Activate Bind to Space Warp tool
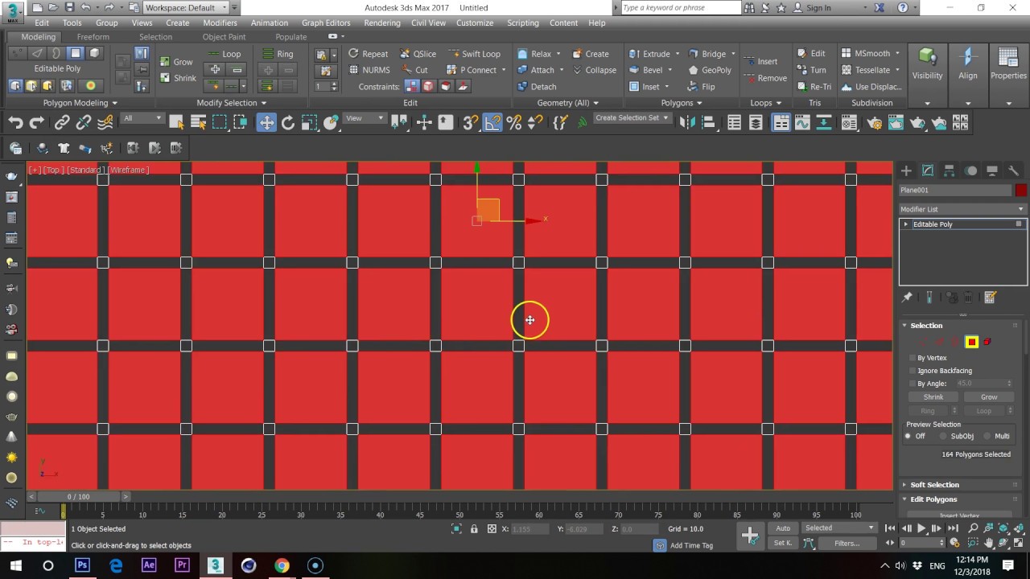Screen dimensions: 1030x579 click(x=105, y=122)
